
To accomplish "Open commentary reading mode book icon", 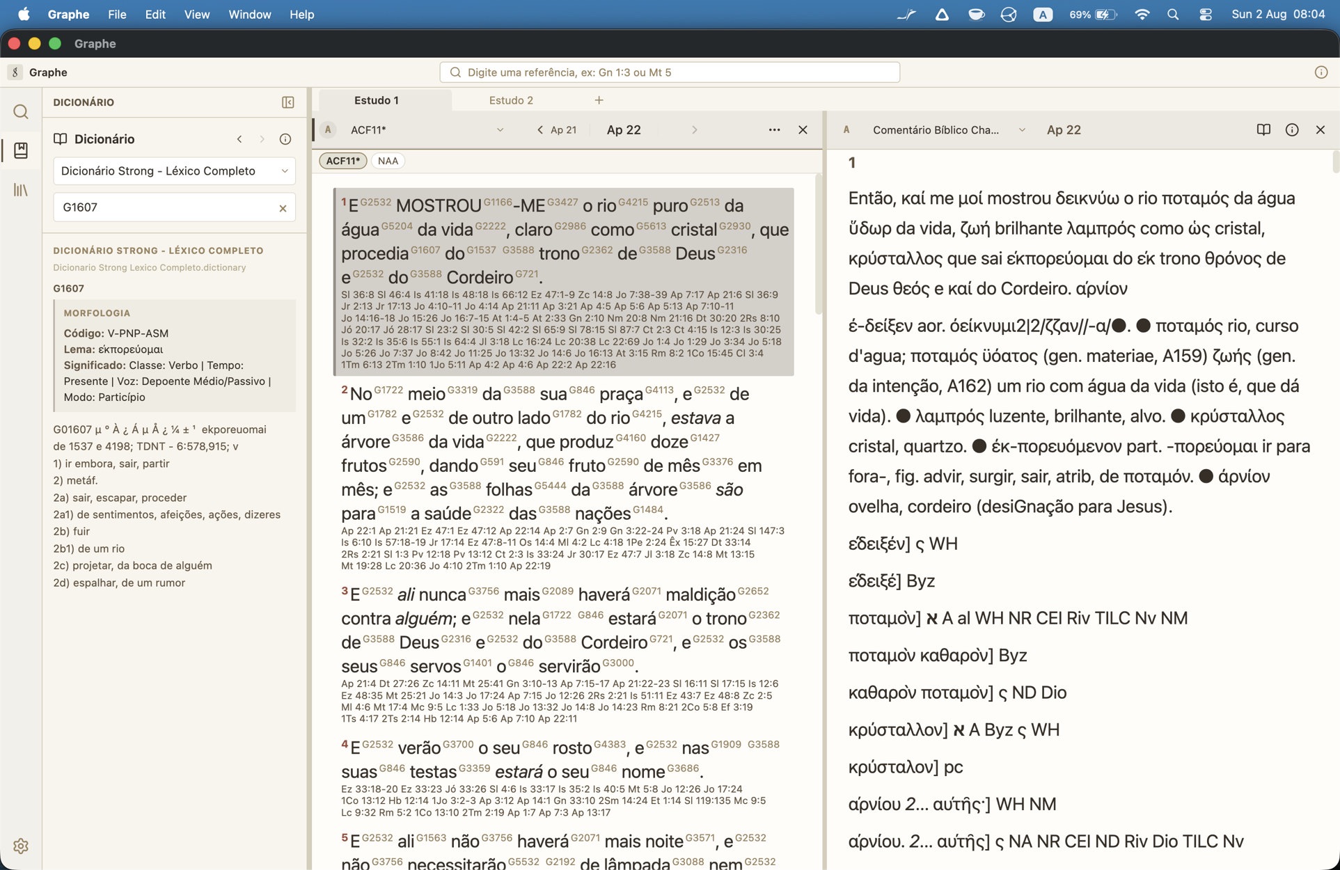I will point(1263,130).
